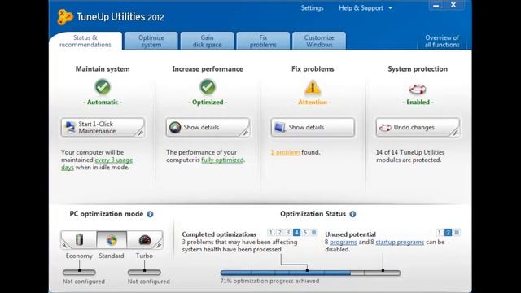Image resolution: width=521 pixels, height=293 pixels.
Task: Click the System protection lifebuoy icon
Action: tap(418, 89)
